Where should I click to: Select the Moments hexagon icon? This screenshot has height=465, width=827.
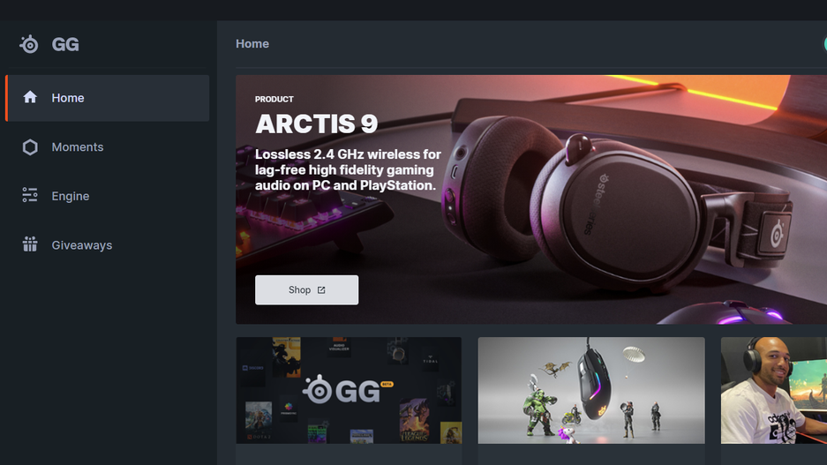(30, 147)
